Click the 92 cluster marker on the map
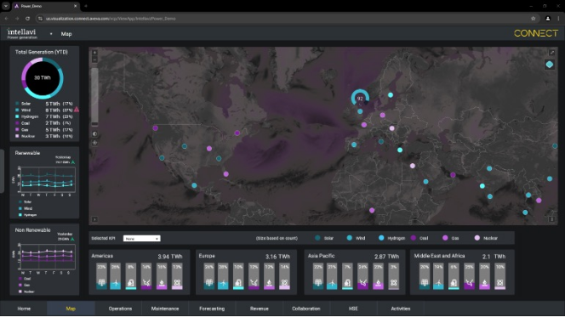The height and width of the screenshot is (317, 565). [360, 99]
